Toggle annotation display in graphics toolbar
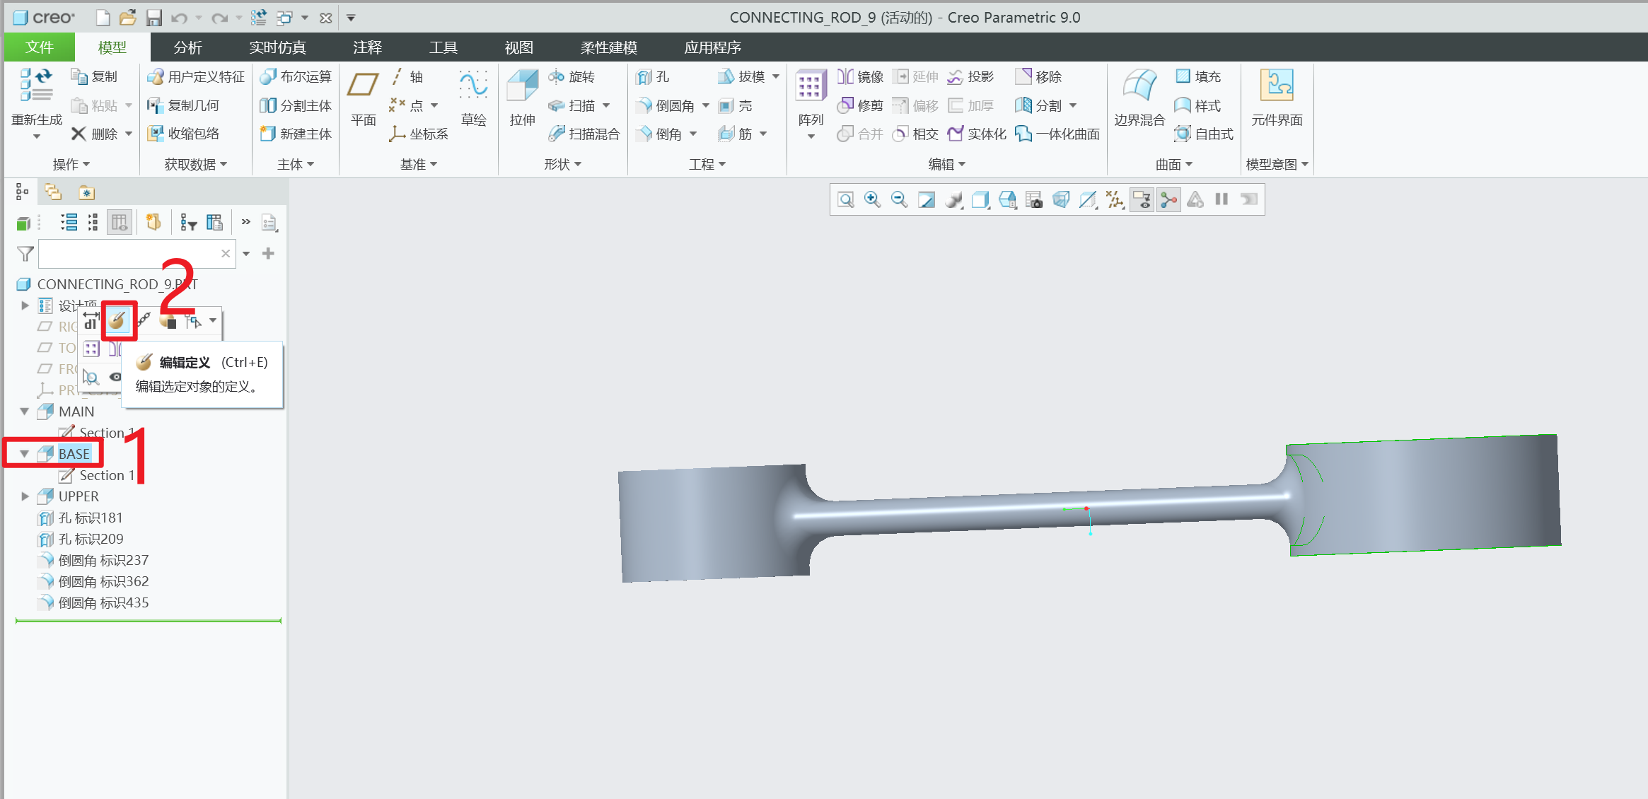Screen dimensions: 1648x799 (x=1142, y=199)
